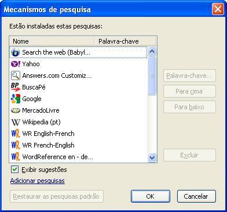Select the Google icon entry
This screenshot has height=212, width=227.
pos(16,99)
